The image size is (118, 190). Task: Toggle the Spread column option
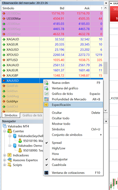73,143
